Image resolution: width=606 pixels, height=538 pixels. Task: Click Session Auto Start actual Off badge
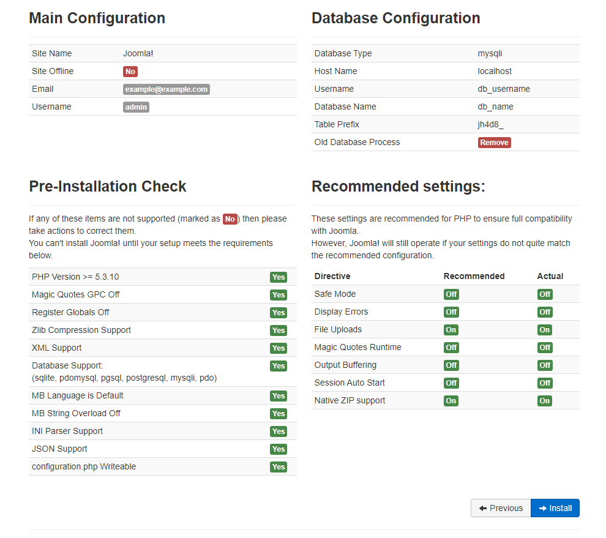[545, 383]
